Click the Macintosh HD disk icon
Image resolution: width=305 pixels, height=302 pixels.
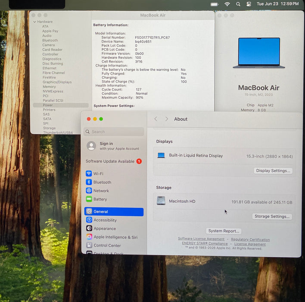[x=161, y=201]
